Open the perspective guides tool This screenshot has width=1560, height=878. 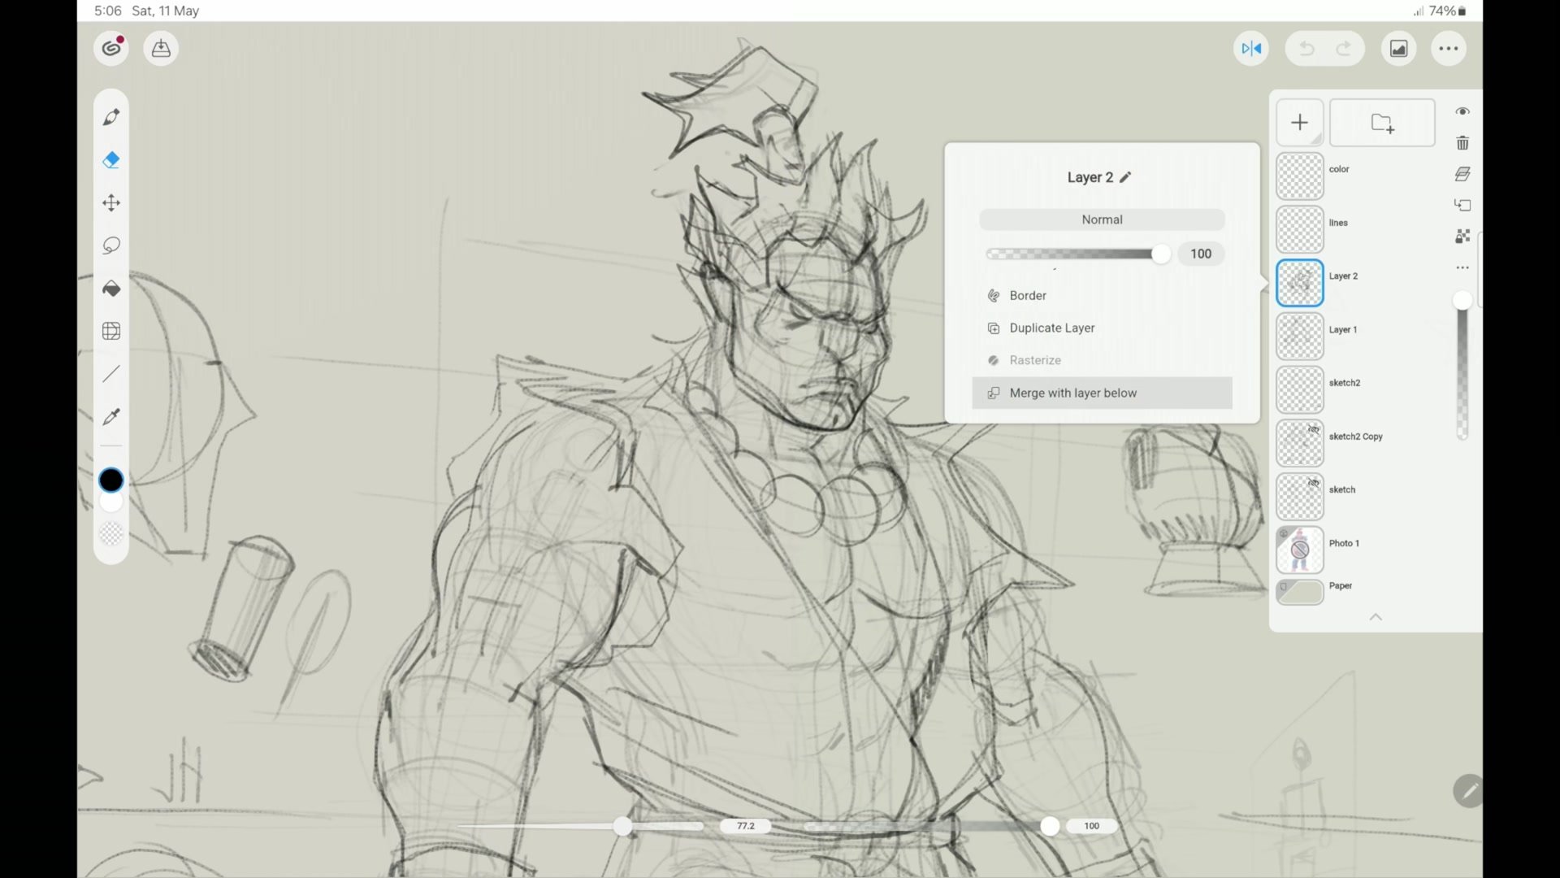coord(111,330)
